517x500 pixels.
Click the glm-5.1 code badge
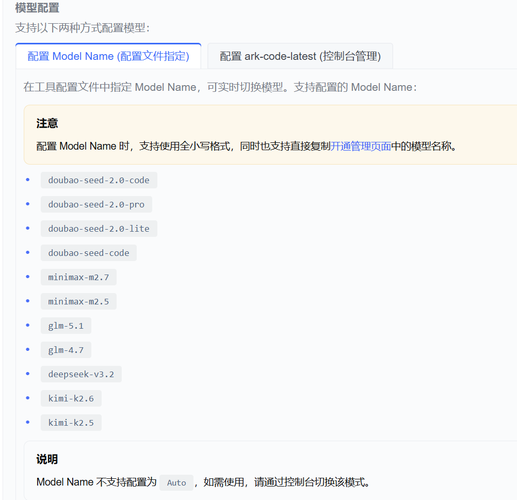[66, 325]
